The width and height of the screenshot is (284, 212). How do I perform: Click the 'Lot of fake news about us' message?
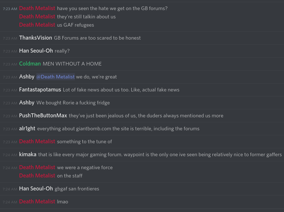[x=121, y=90]
